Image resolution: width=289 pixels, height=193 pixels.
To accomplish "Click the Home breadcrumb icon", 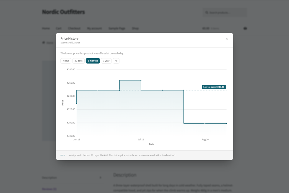I will (44, 43).
